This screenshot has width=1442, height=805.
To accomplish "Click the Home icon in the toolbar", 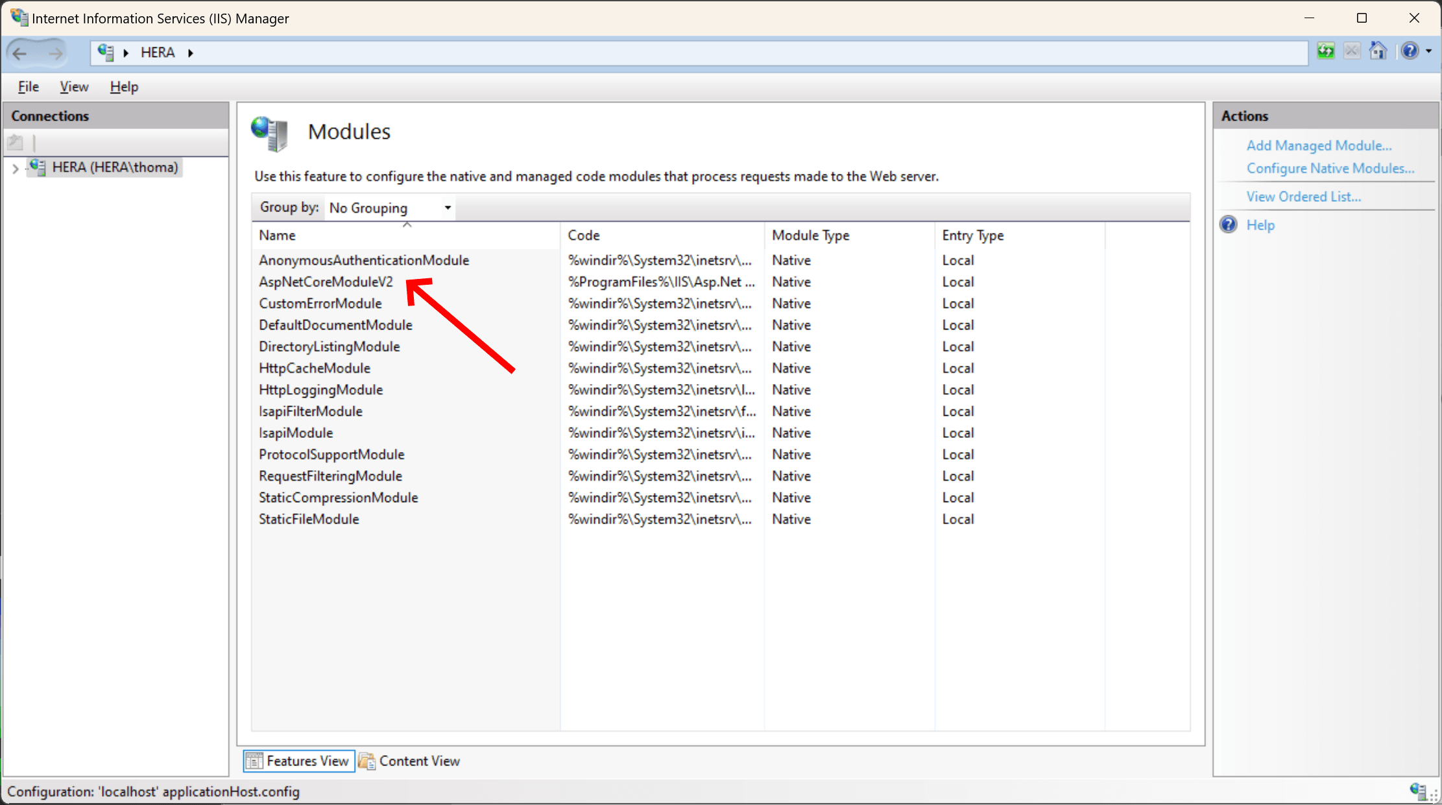I will [x=1378, y=51].
